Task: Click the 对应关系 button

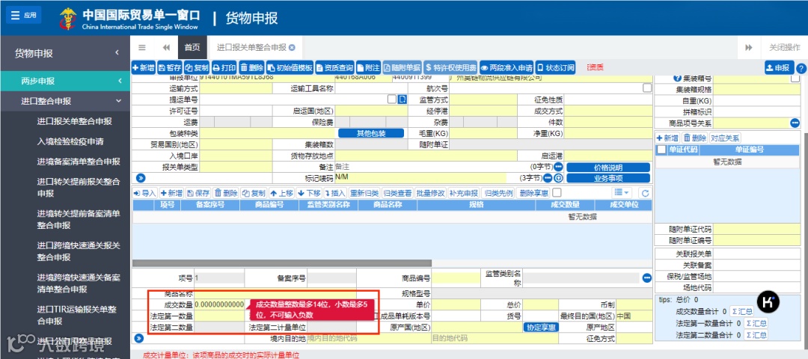Action: coord(725,138)
